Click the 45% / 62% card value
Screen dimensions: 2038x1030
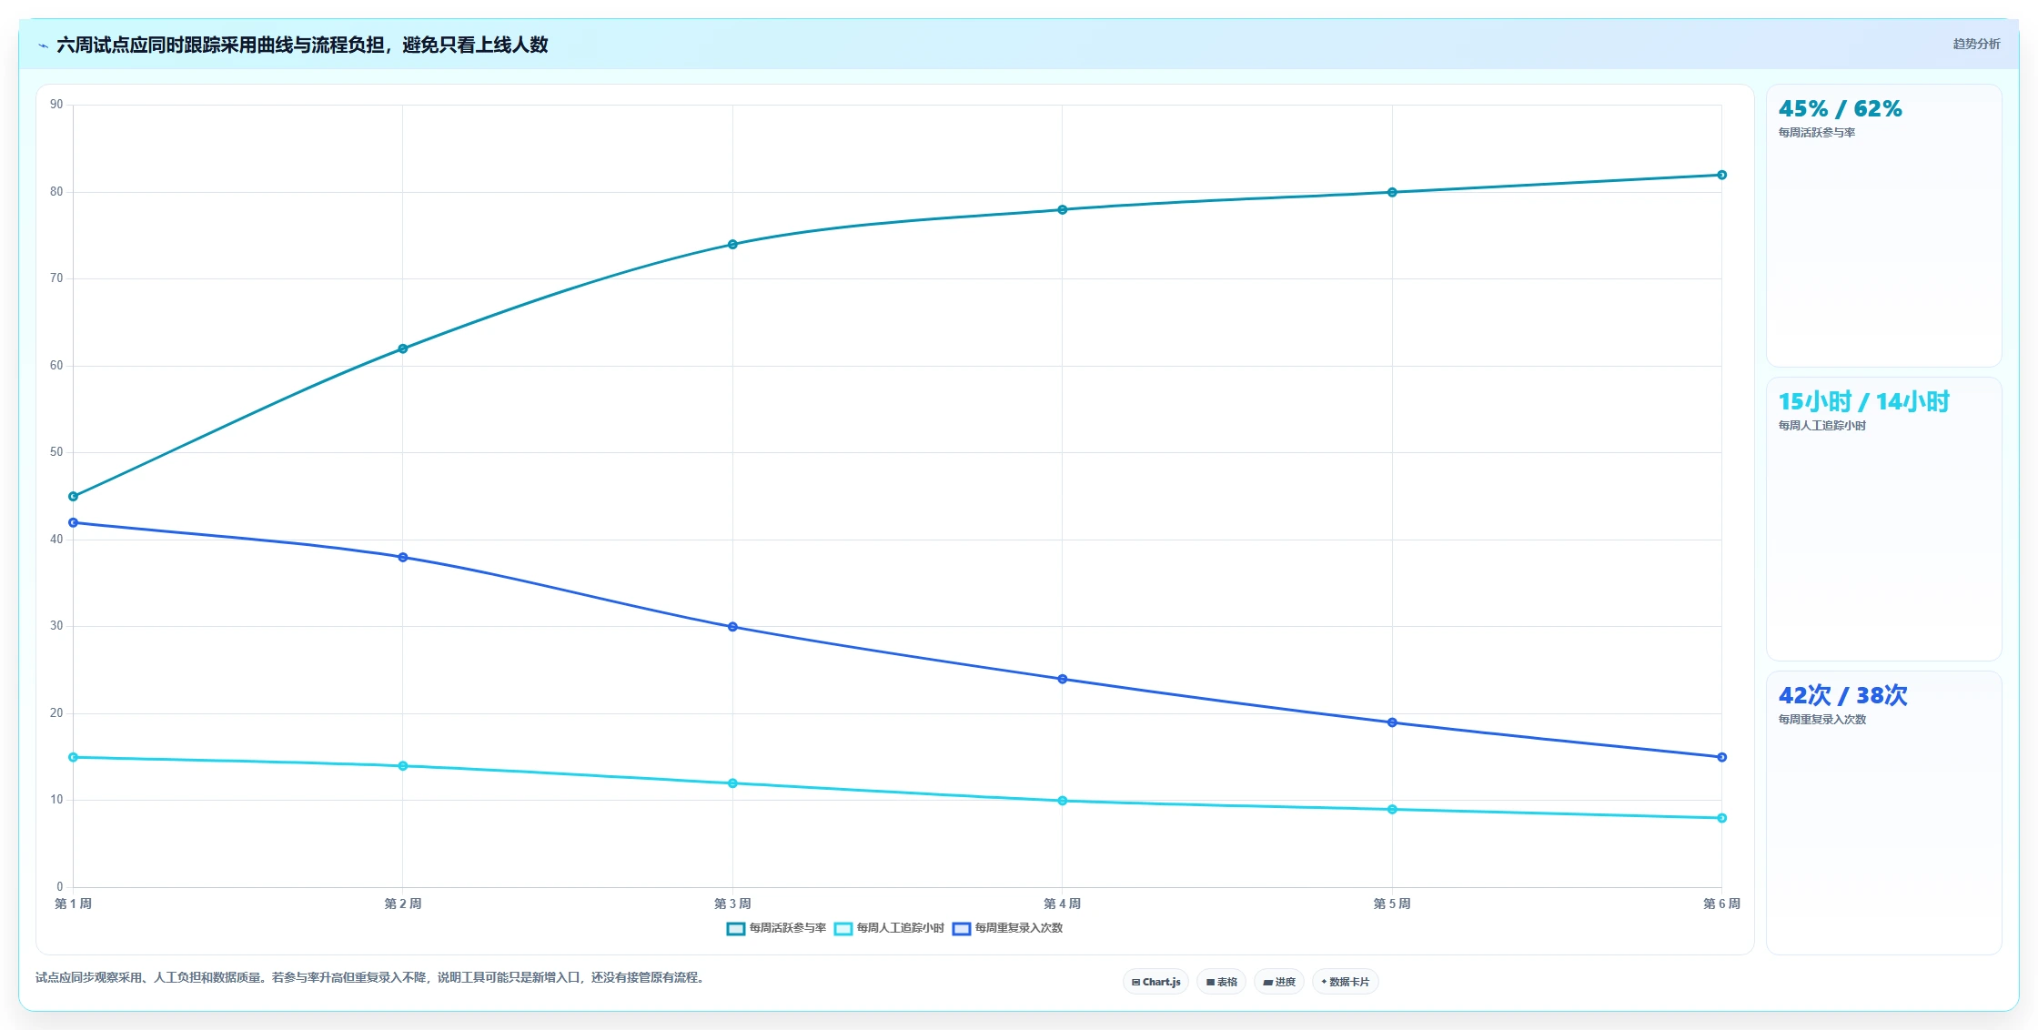click(1840, 109)
